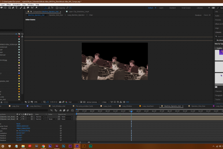Select the Small Screen workspace
This screenshot has width=223, height=149.
pos(186,8)
